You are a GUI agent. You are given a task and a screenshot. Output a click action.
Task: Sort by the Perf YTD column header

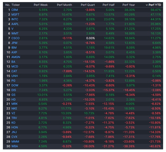[155, 5]
